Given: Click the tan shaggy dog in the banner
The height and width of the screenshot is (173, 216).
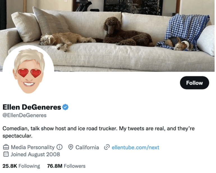Looking at the screenshot, I should pyautogui.click(x=65, y=39).
